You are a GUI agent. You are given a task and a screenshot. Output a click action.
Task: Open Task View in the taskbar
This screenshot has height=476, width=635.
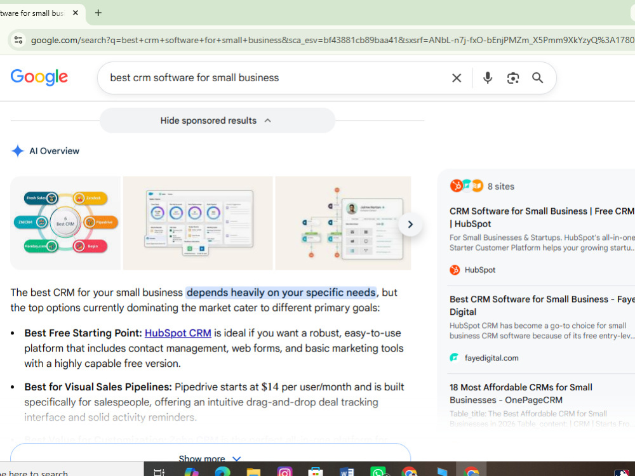(159, 472)
